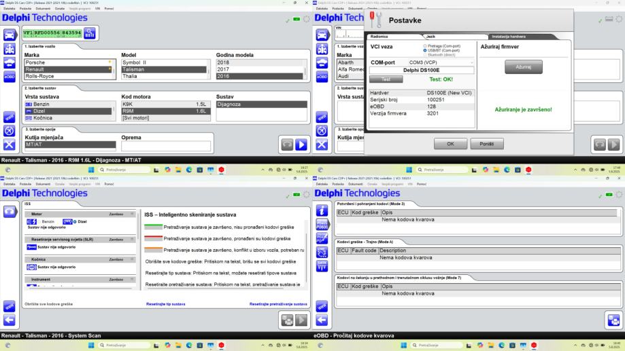Select Pretraga (Com-port) radio option

pos(425,46)
